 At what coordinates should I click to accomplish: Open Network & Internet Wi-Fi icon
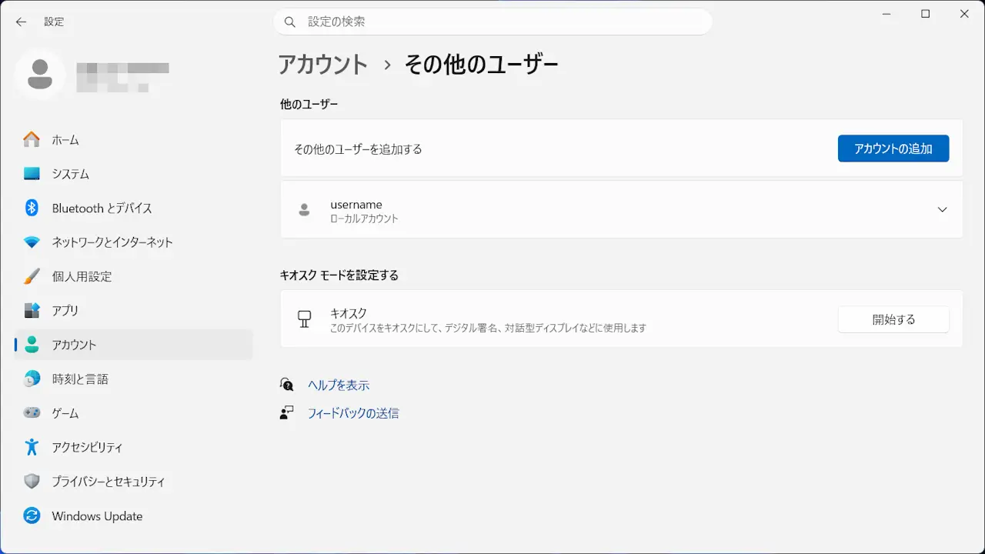(32, 242)
